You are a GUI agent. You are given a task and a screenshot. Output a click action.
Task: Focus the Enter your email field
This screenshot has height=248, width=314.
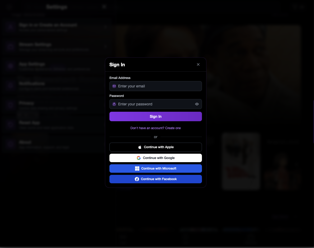[156, 86]
